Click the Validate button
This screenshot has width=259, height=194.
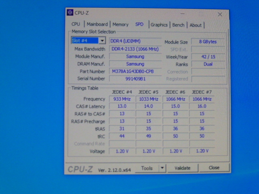(183, 168)
